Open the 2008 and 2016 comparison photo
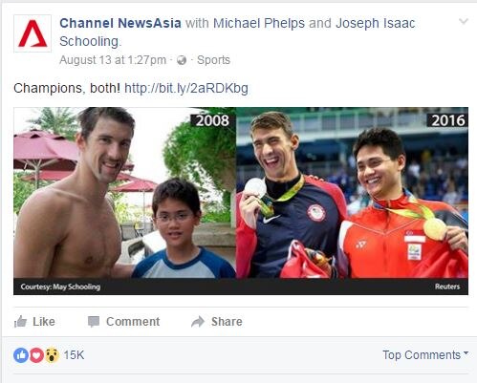The image size is (477, 383). [x=241, y=201]
